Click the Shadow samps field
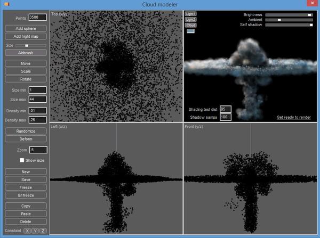Viewport: 320px width, 238px height. [x=226, y=117]
